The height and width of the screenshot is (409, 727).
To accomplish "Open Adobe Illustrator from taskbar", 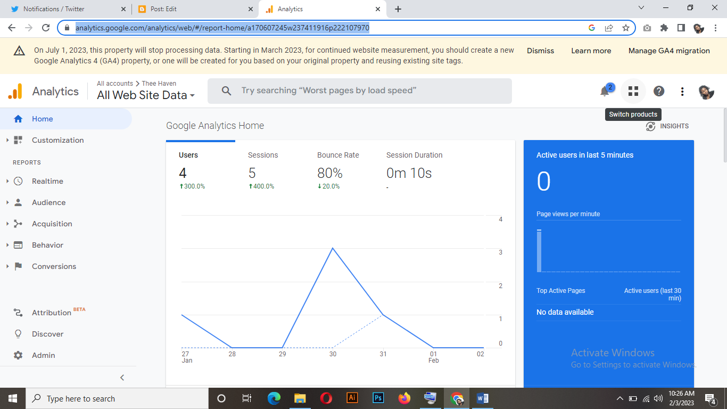I will coord(352,398).
